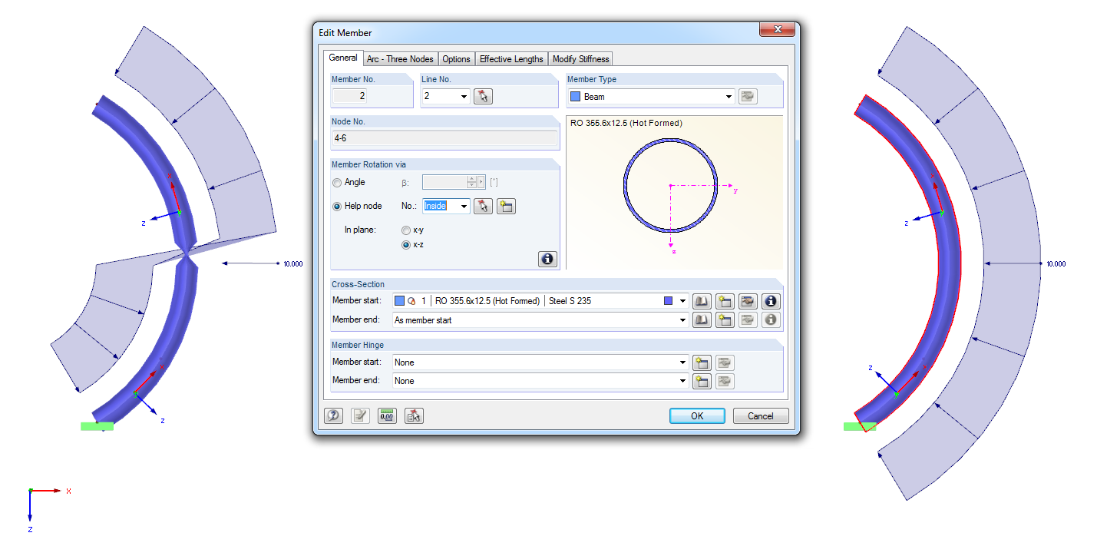The image size is (1097, 556).
Task: Open dialog Help button
Action: [x=333, y=415]
